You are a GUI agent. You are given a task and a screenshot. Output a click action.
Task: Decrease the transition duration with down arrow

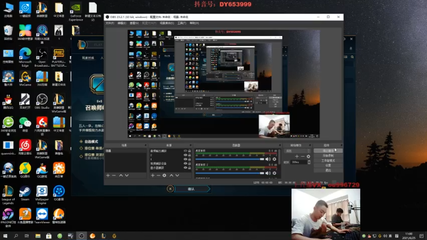click(309, 163)
